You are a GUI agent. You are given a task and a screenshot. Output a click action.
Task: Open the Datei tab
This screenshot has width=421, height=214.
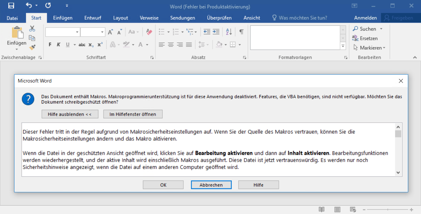[12, 18]
